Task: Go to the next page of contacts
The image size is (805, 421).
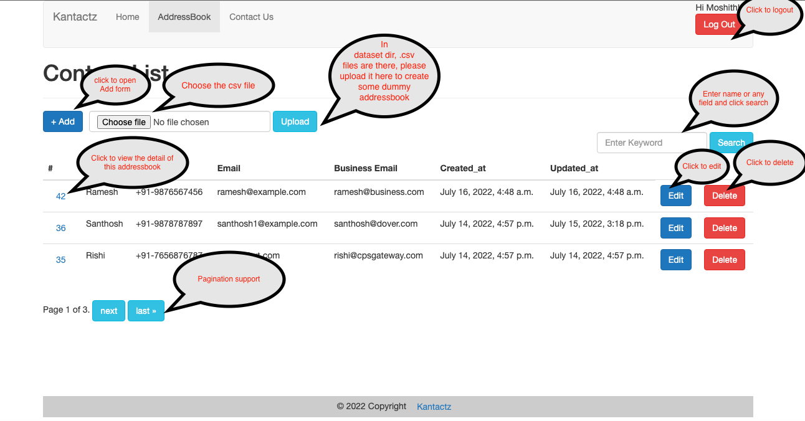Action: (x=108, y=310)
